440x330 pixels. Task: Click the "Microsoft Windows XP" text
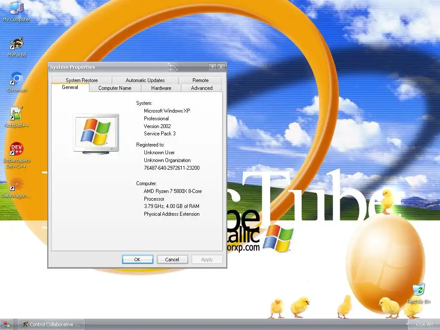(x=167, y=111)
